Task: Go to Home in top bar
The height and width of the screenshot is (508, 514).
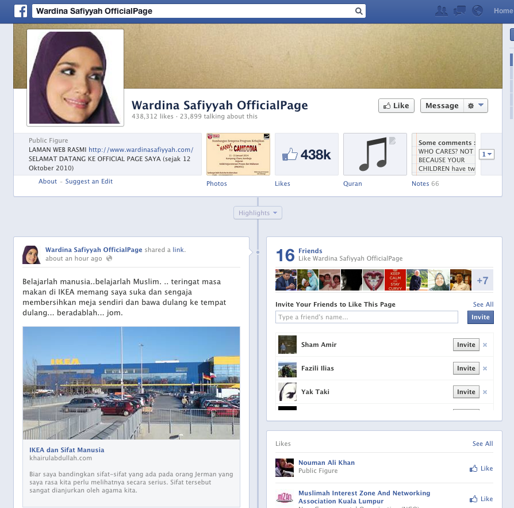Action: tap(503, 11)
